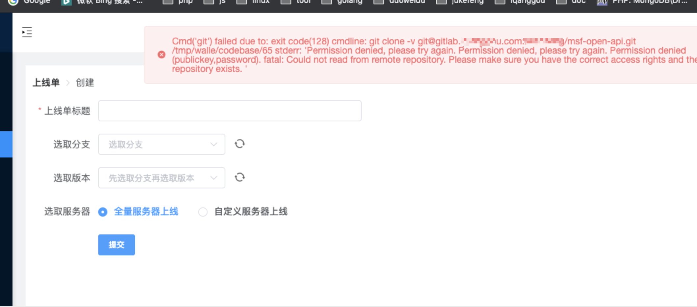The width and height of the screenshot is (697, 307).
Task: Refresh the version list
Action: point(240,177)
